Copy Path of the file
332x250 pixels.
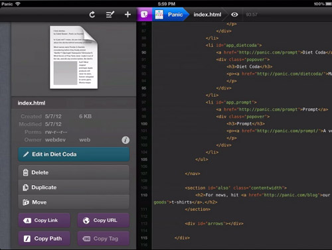[x=44, y=239]
